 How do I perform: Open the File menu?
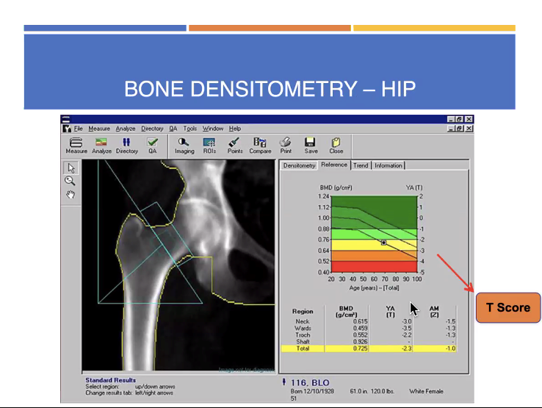click(x=78, y=129)
